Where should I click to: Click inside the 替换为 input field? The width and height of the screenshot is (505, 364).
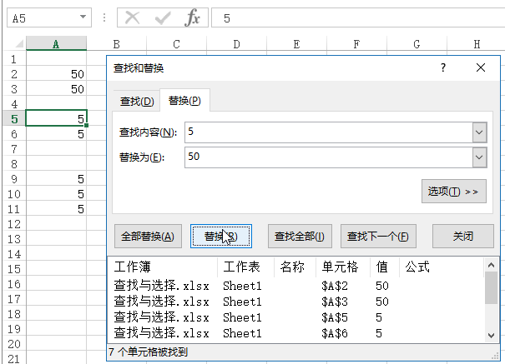pos(326,157)
